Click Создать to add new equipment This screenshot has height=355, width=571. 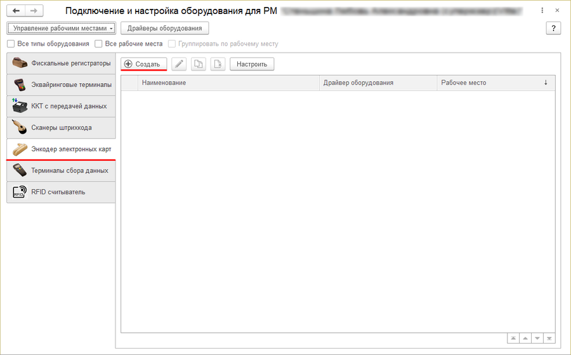tap(144, 64)
